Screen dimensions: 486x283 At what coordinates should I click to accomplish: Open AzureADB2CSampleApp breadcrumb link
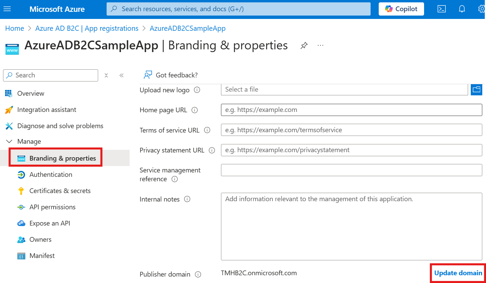[187, 28]
